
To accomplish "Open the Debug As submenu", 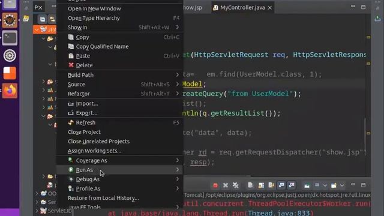I will coord(120,179).
